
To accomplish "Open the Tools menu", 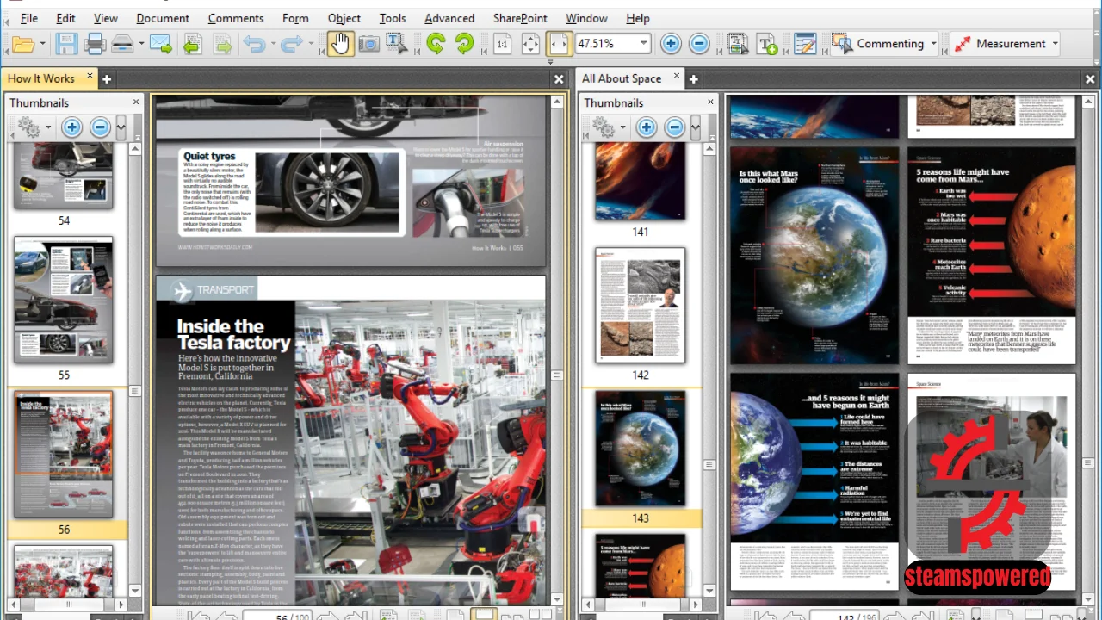I will [393, 18].
